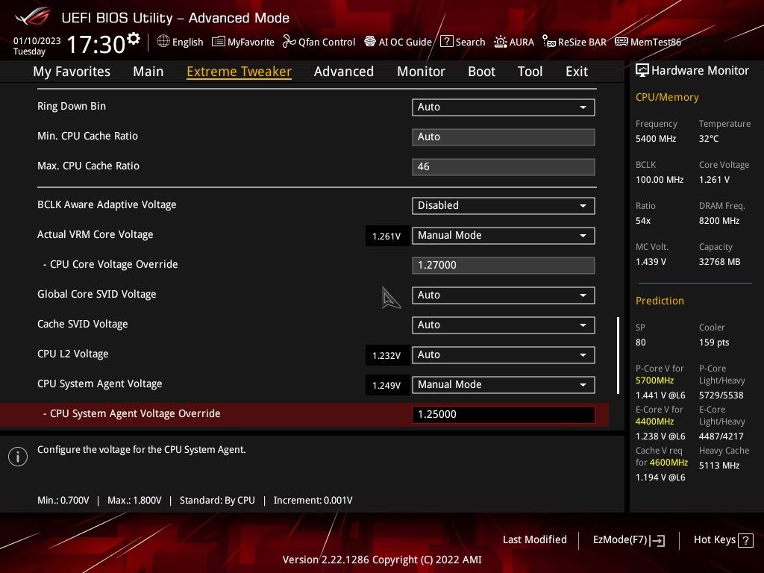The height and width of the screenshot is (573, 764).
Task: Expand CPU System Agent Voltage dropdown
Action: (504, 385)
